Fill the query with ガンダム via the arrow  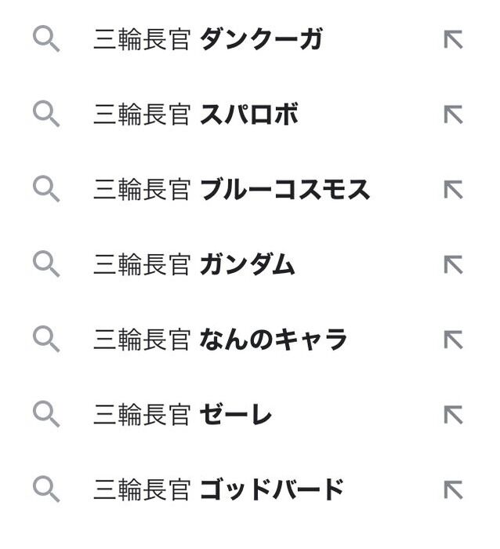click(453, 264)
